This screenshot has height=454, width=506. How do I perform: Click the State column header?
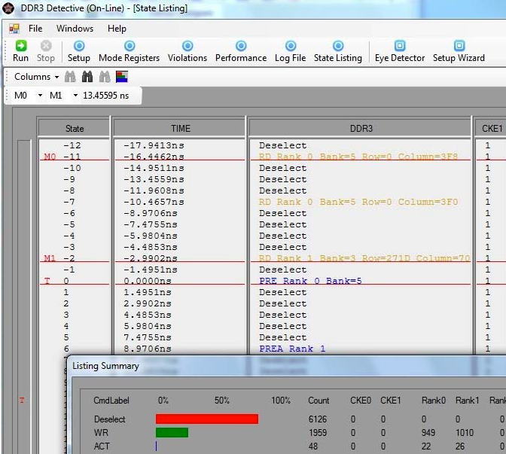coord(75,129)
